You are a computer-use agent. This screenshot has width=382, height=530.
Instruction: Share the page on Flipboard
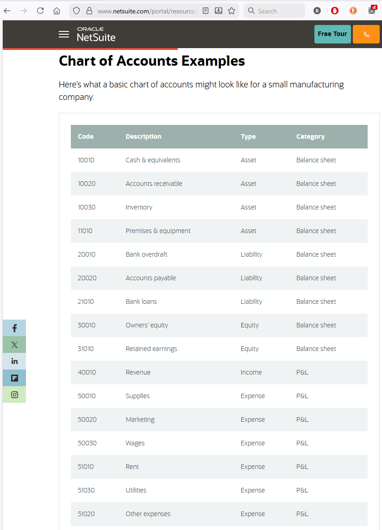click(x=14, y=378)
